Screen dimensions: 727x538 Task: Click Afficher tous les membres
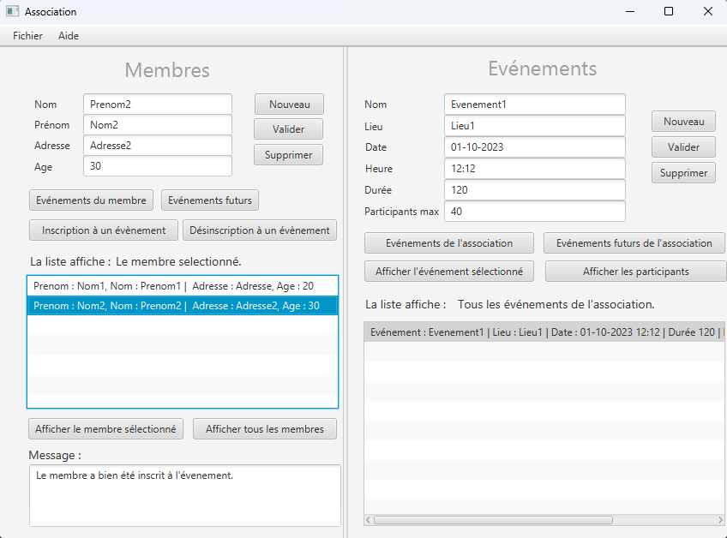point(264,428)
